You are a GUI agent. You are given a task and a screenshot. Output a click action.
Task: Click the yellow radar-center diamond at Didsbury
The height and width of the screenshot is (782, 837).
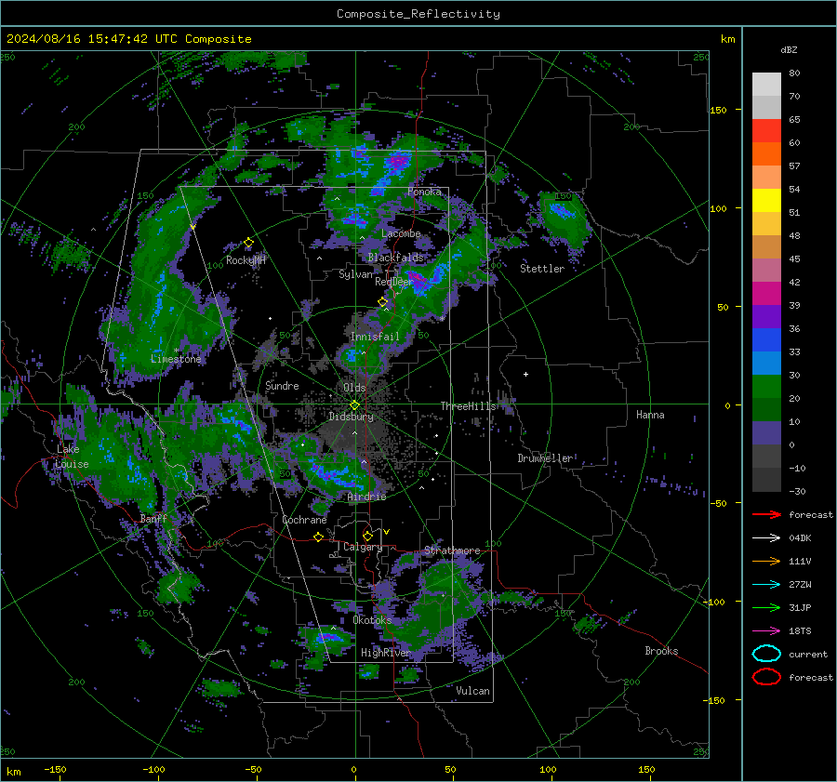(354, 405)
